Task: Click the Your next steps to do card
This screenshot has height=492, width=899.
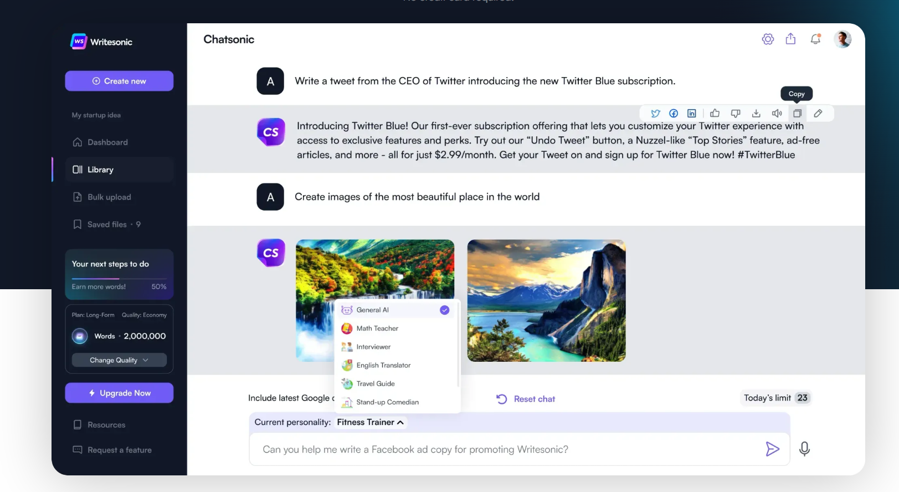Action: [119, 274]
